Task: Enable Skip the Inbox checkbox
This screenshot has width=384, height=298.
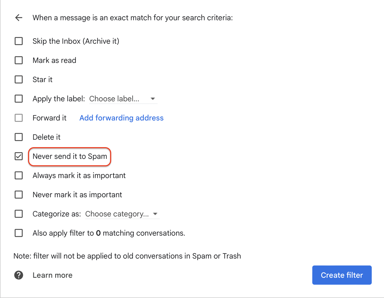Action: click(x=19, y=41)
